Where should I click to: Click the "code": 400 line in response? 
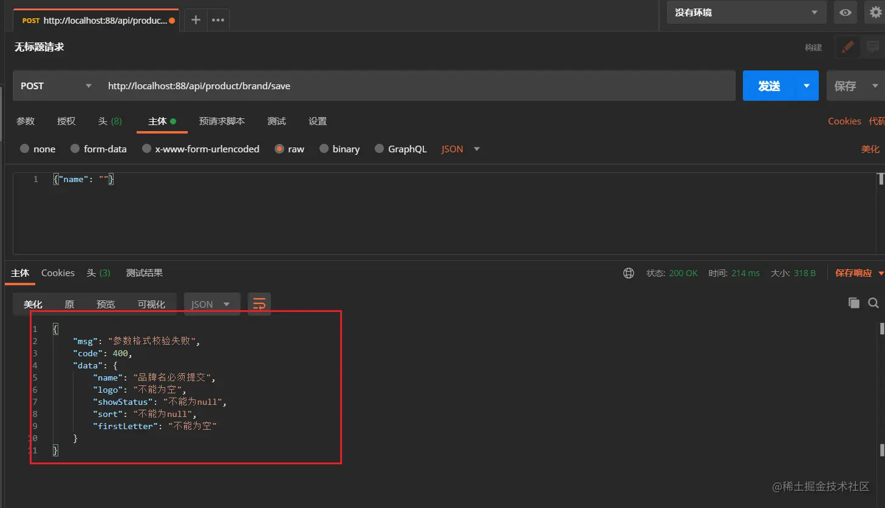(103, 353)
